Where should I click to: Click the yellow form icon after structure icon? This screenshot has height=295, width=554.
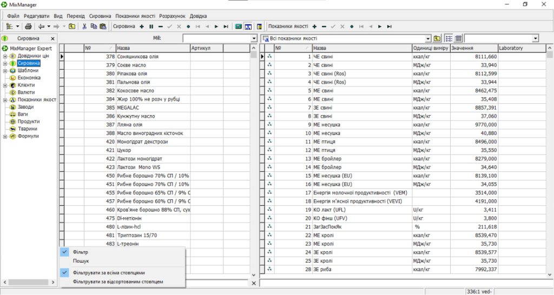(259, 26)
